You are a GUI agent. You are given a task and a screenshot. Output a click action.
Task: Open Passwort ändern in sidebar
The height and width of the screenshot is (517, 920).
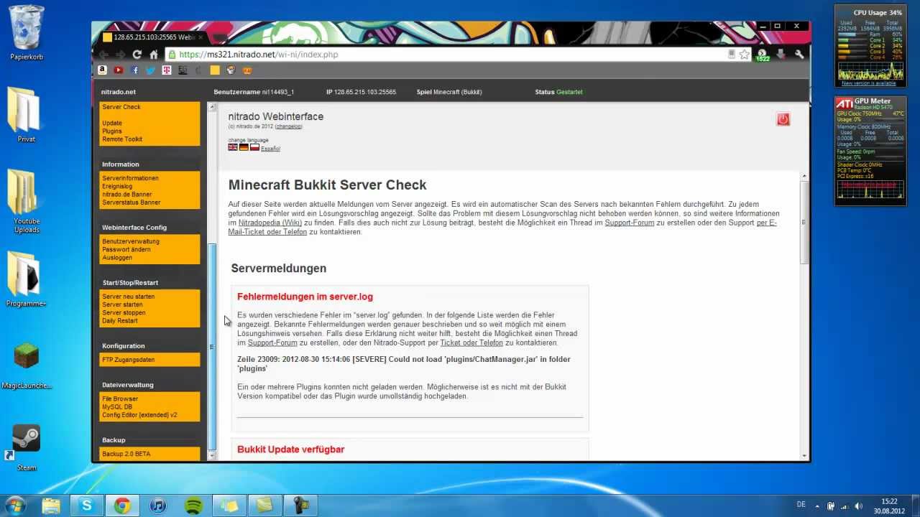(x=126, y=249)
